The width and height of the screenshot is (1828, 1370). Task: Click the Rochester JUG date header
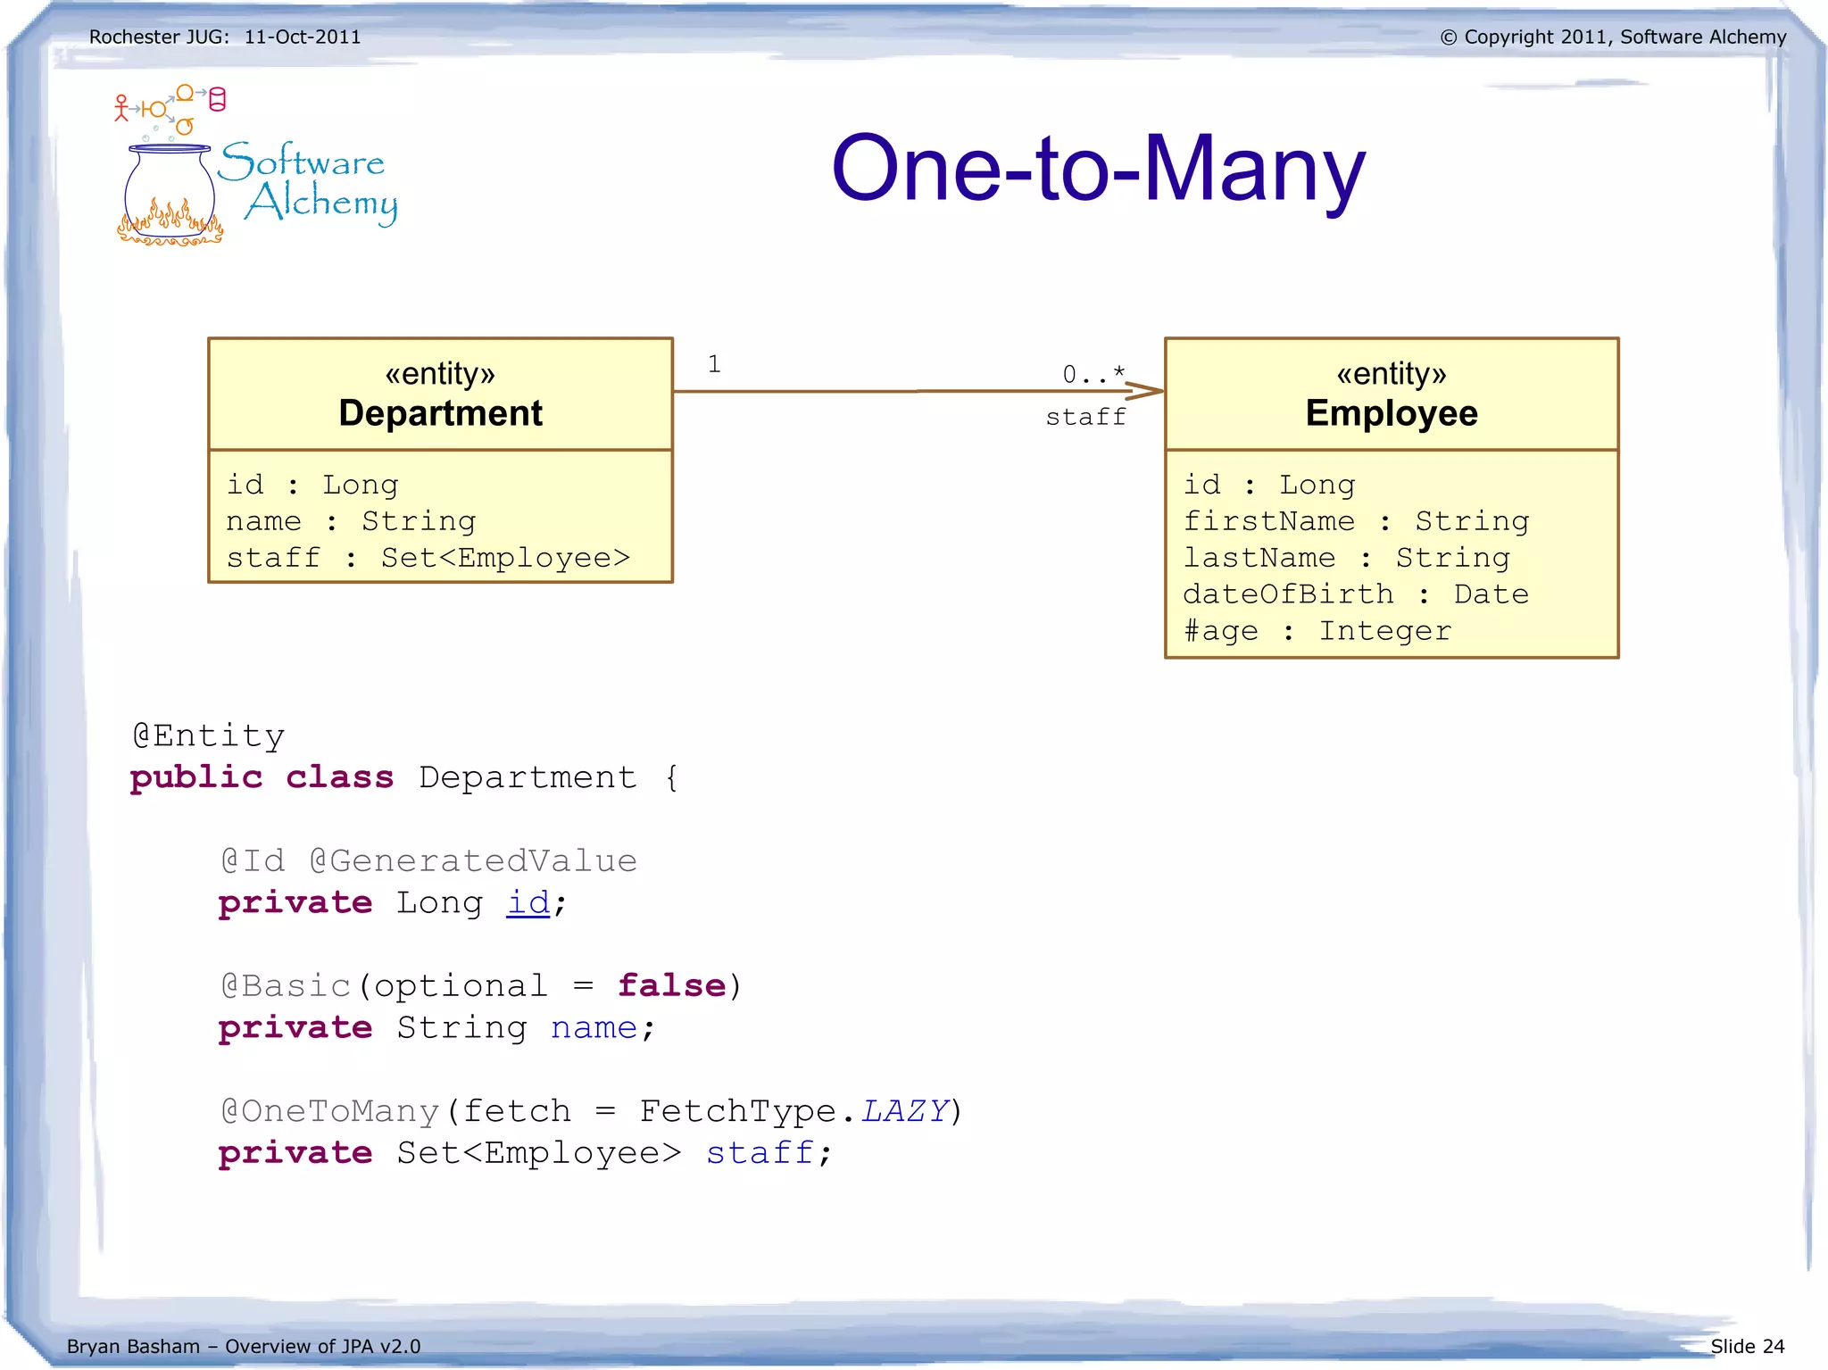coord(225,37)
